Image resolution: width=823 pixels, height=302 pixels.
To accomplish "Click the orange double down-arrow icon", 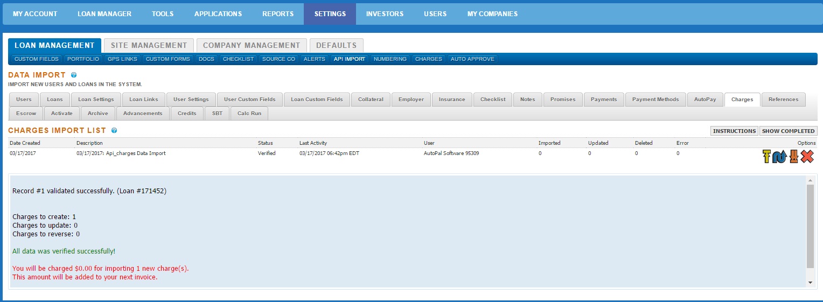I will pyautogui.click(x=793, y=157).
